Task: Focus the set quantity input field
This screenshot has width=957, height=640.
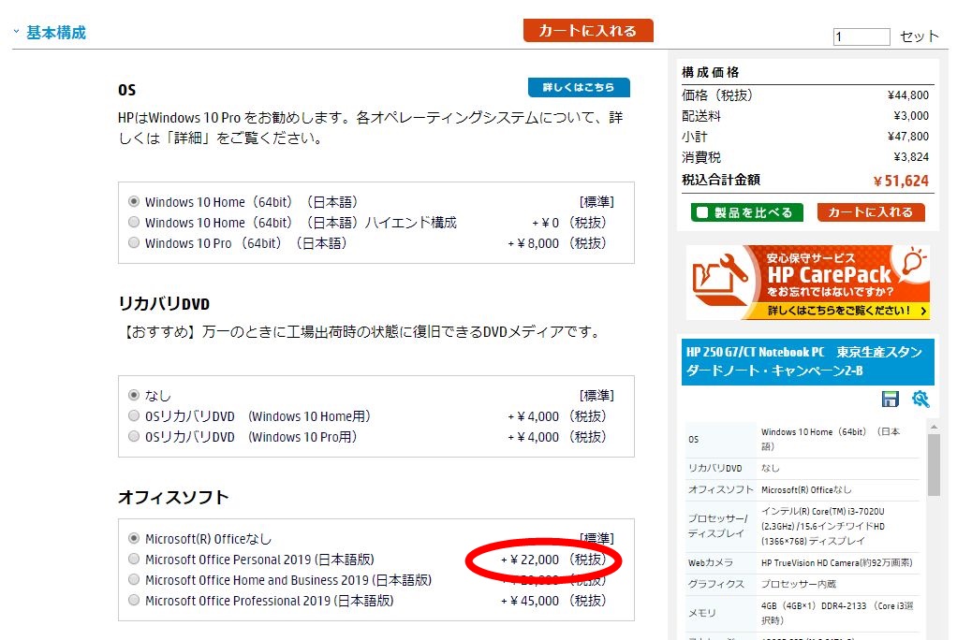Action: click(x=861, y=36)
